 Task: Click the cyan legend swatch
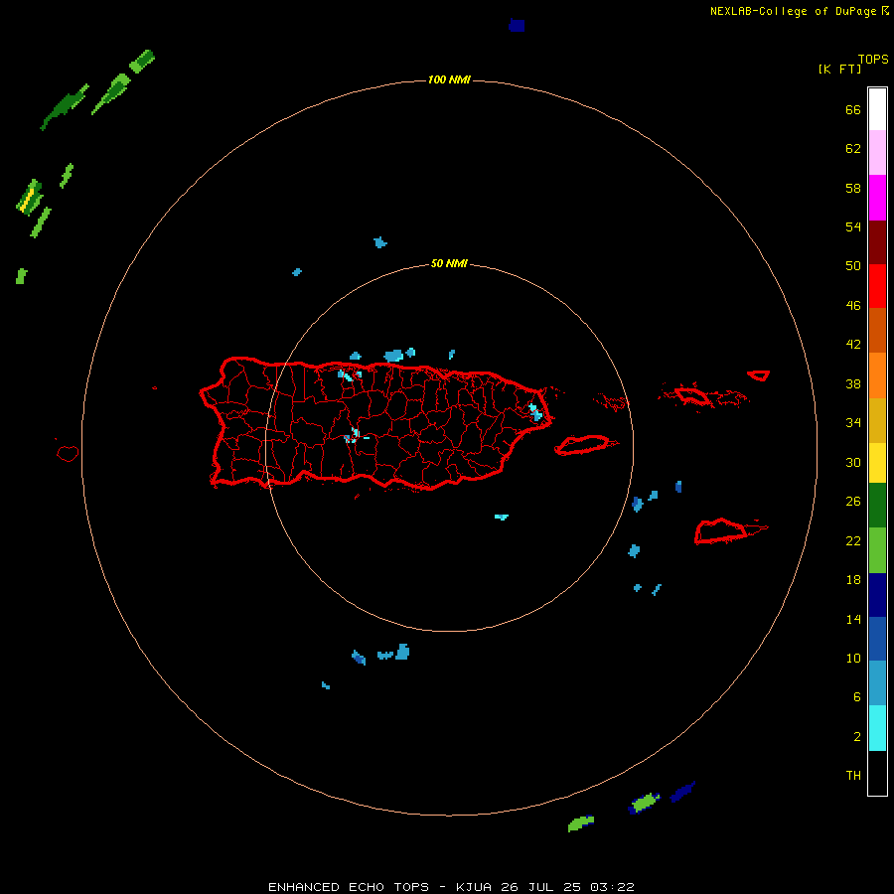click(x=877, y=728)
